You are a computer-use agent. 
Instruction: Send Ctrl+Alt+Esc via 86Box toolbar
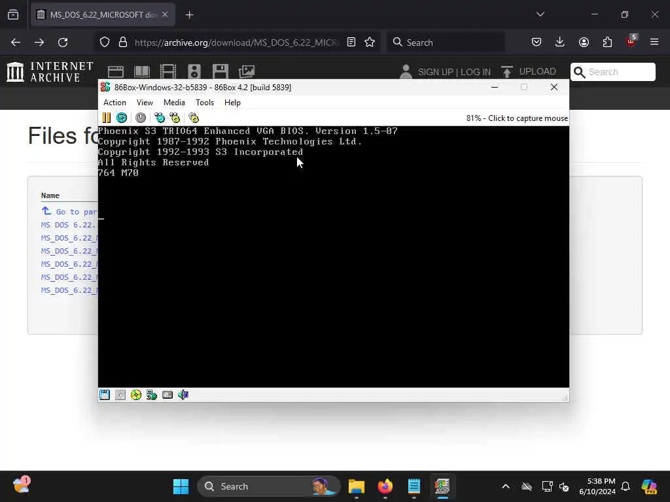[x=175, y=118]
